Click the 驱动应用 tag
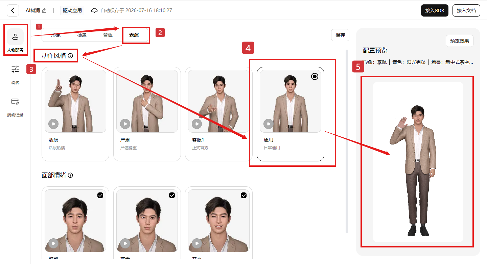 [x=72, y=10]
